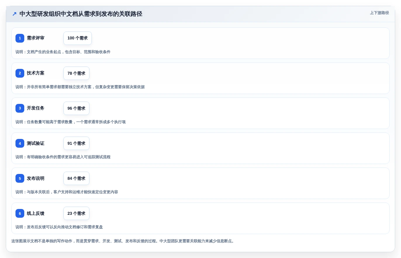Click step number 6 badge for 线上反馈
The height and width of the screenshot is (258, 401).
pos(20,213)
